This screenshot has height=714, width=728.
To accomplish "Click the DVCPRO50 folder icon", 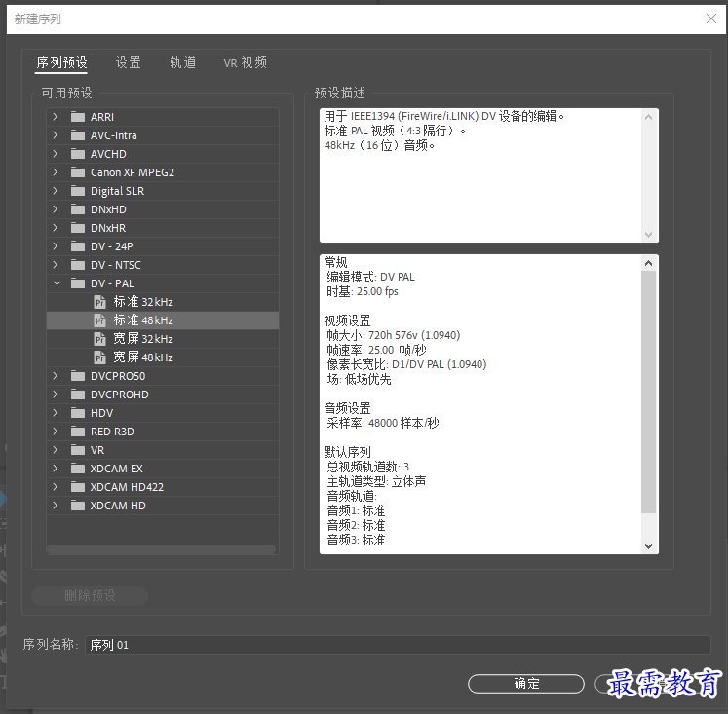I will pos(78,376).
